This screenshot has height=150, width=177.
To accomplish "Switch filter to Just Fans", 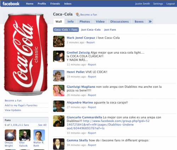I will pos(110,30).
